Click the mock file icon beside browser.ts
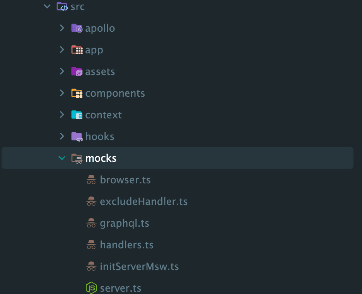The width and height of the screenshot is (362, 294). [91, 179]
